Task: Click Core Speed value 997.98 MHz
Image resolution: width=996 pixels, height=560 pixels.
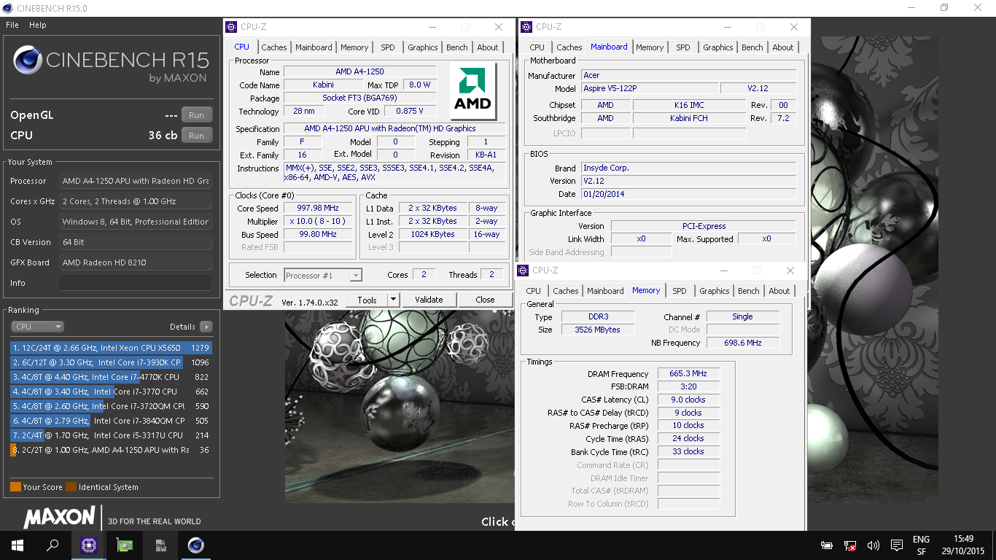Action: 318,209
